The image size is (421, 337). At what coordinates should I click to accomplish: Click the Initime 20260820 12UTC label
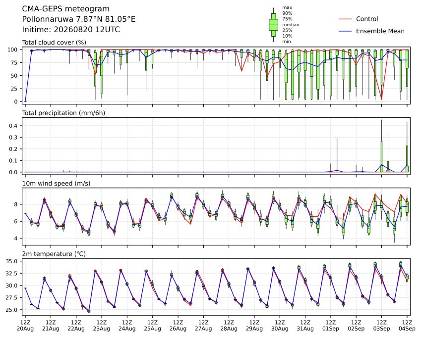click(71, 30)
